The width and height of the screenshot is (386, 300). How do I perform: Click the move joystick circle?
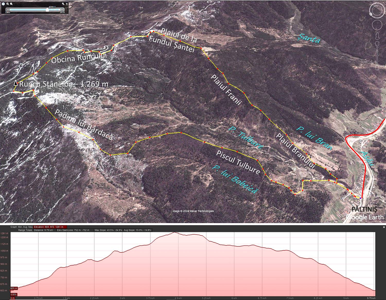pyautogui.click(x=377, y=25)
